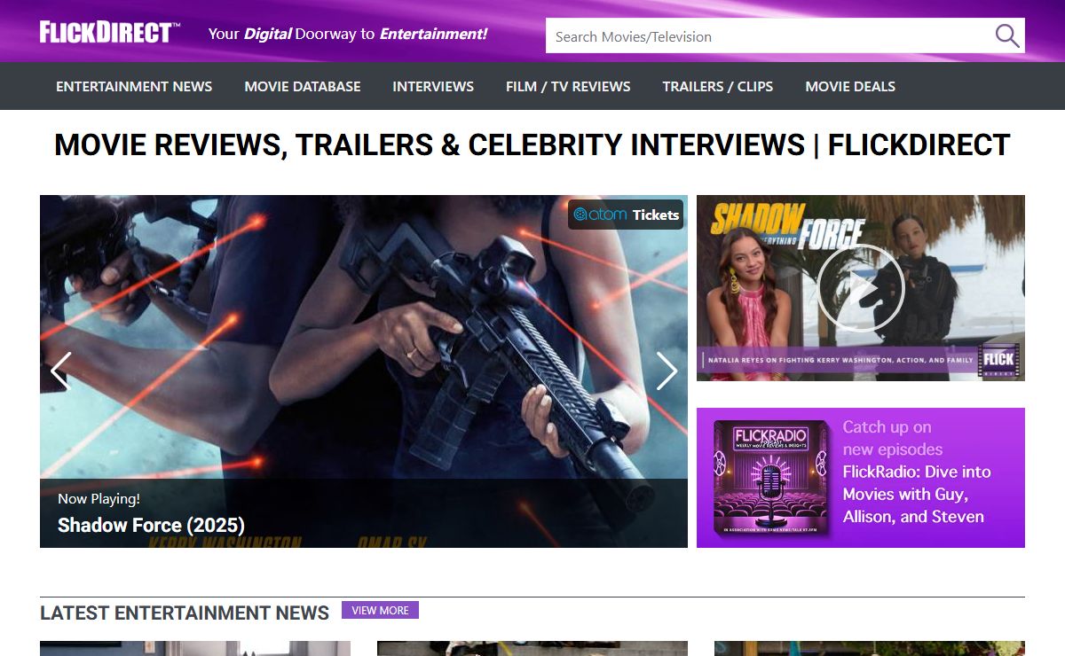Click the search magnifier icon
This screenshot has width=1065, height=656.
point(1006,36)
